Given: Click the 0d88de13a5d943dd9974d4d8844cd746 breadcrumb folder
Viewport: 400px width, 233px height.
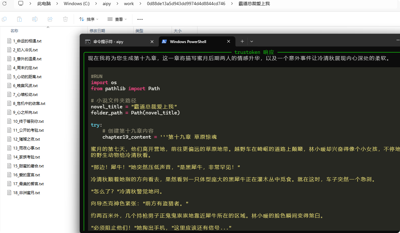Looking at the screenshot, I should click(x=186, y=4).
